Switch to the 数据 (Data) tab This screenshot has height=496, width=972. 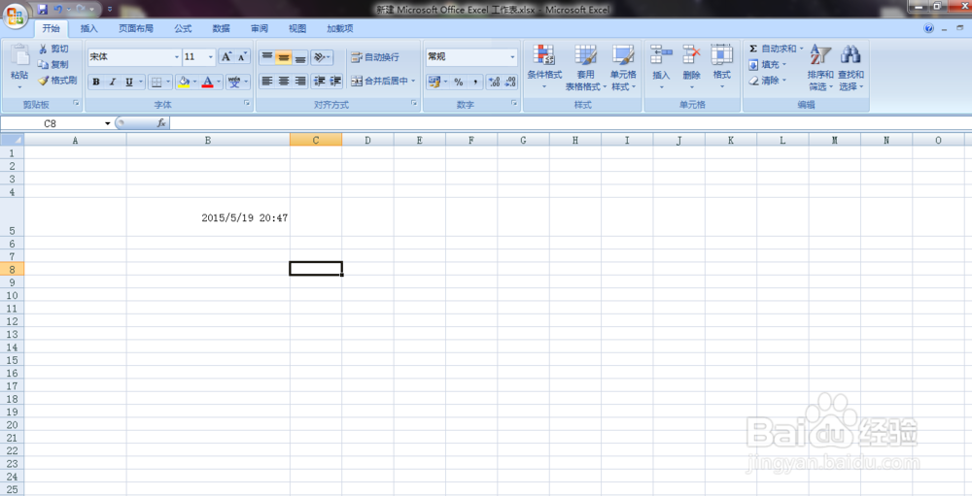[222, 28]
